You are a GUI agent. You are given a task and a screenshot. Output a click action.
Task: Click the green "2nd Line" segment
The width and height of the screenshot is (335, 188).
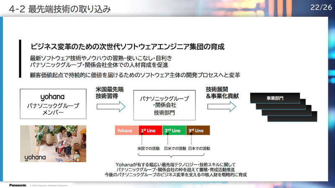tap(174, 130)
